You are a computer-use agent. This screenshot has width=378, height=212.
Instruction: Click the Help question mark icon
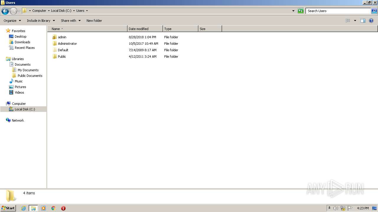pyautogui.click(x=371, y=21)
